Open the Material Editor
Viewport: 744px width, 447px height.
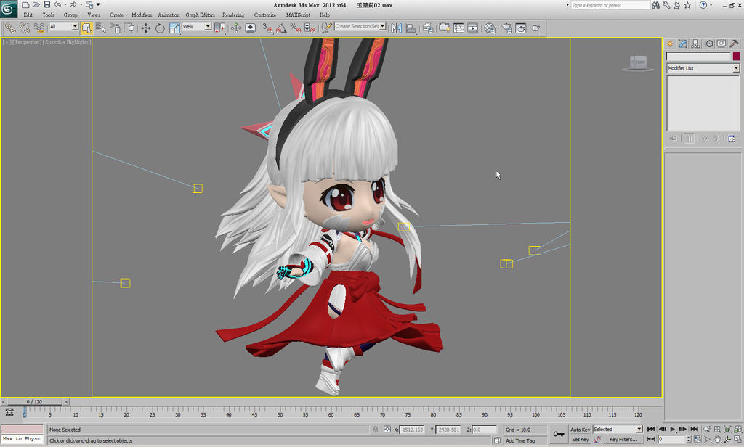point(490,28)
